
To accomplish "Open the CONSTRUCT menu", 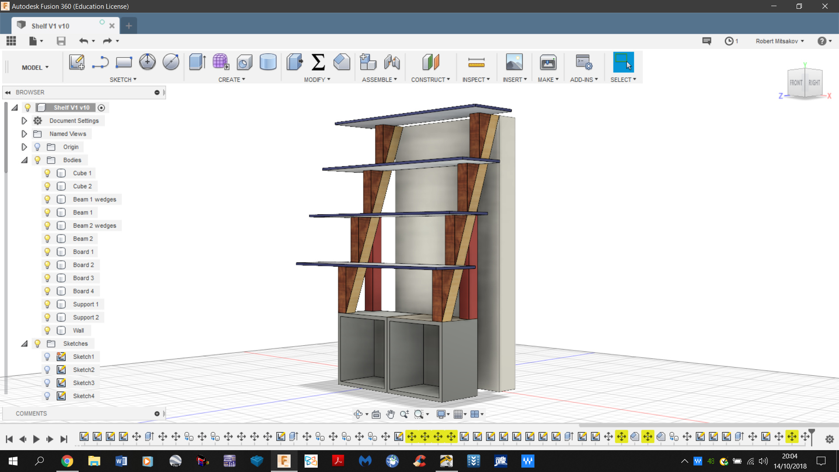I will [430, 80].
